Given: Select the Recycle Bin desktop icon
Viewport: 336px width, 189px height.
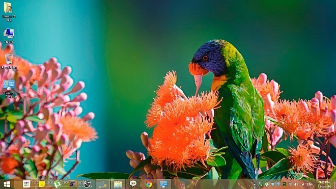Looking at the screenshot, I should [9, 61].
